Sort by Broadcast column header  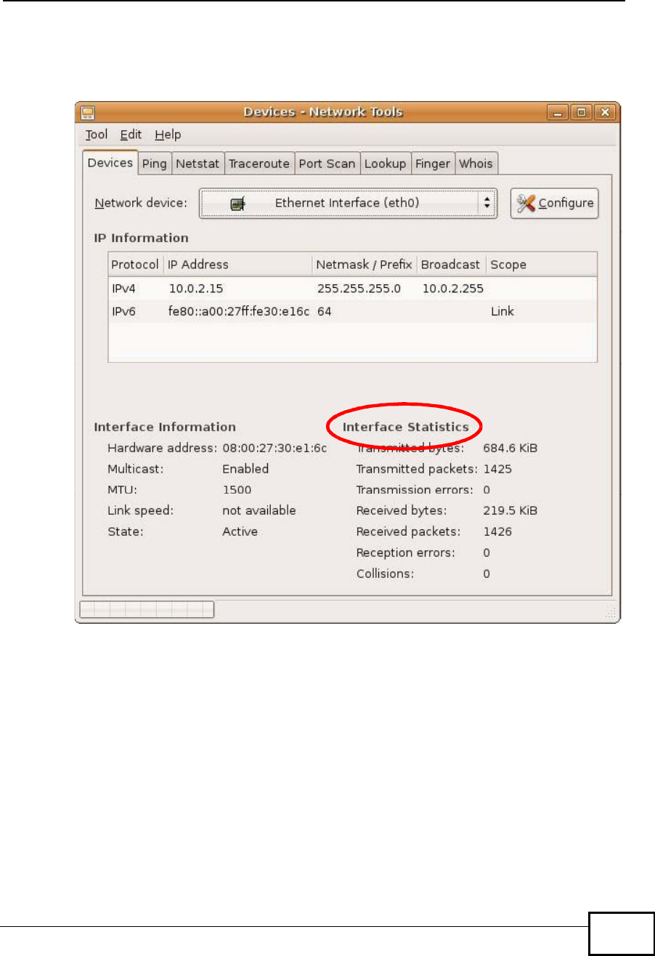(450, 265)
